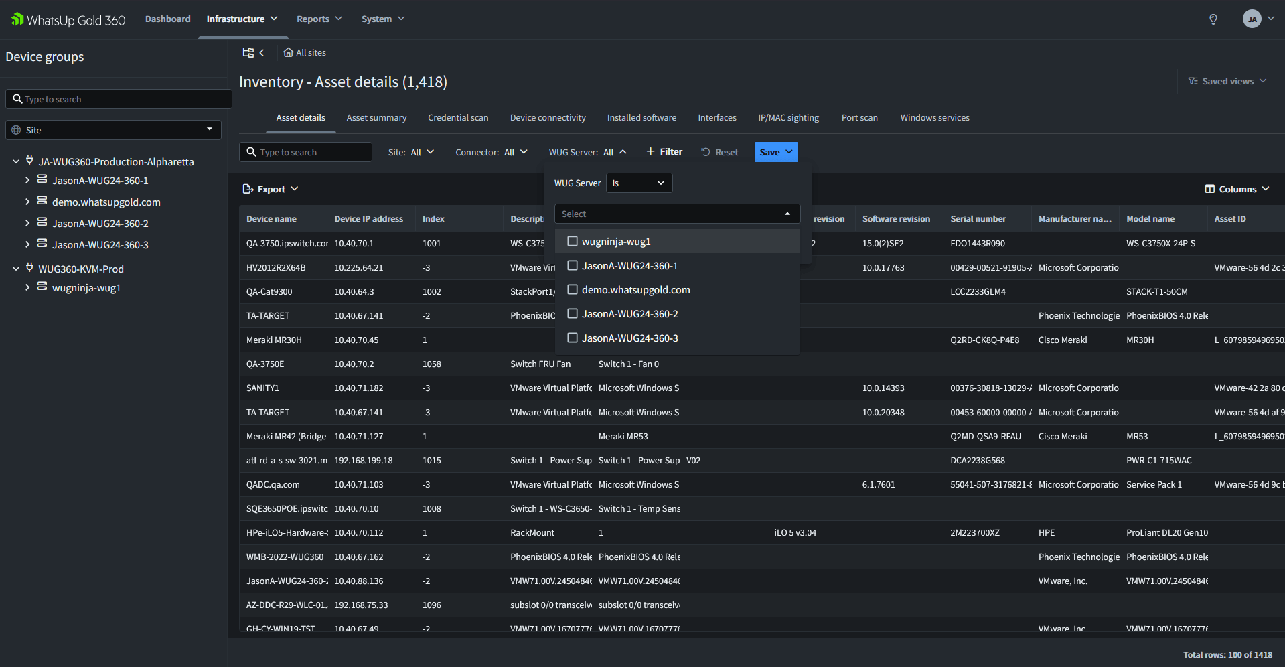The width and height of the screenshot is (1285, 667).
Task: Click server icon beside JasonA-WUG24-360-1 in tree
Action: click(42, 179)
